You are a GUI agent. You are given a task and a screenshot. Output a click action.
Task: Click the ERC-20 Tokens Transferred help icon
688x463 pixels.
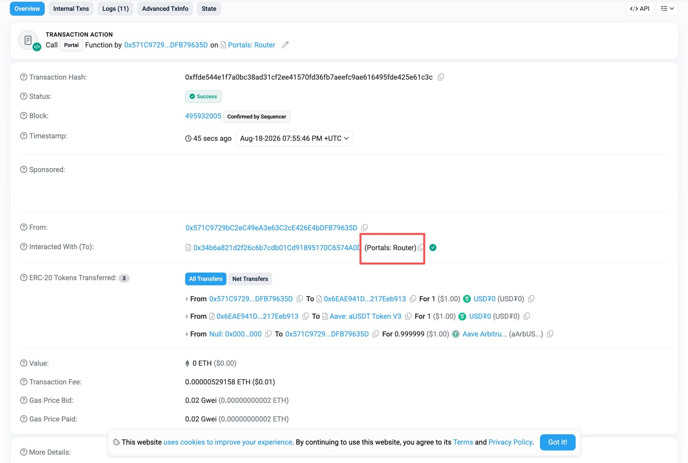23,278
